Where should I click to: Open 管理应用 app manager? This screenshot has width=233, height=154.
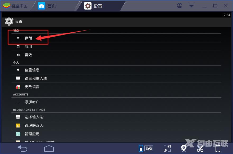point(116,134)
